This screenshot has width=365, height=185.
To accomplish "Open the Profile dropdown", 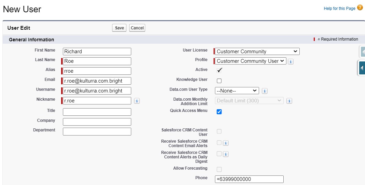I will point(251,61).
